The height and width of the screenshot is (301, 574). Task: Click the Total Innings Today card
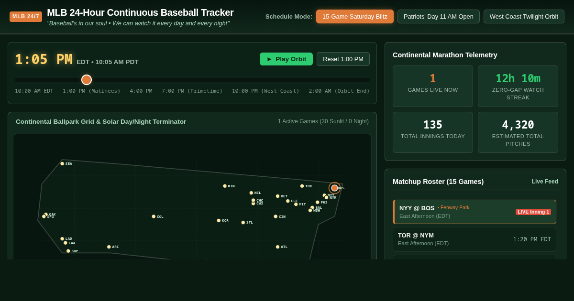tap(433, 132)
